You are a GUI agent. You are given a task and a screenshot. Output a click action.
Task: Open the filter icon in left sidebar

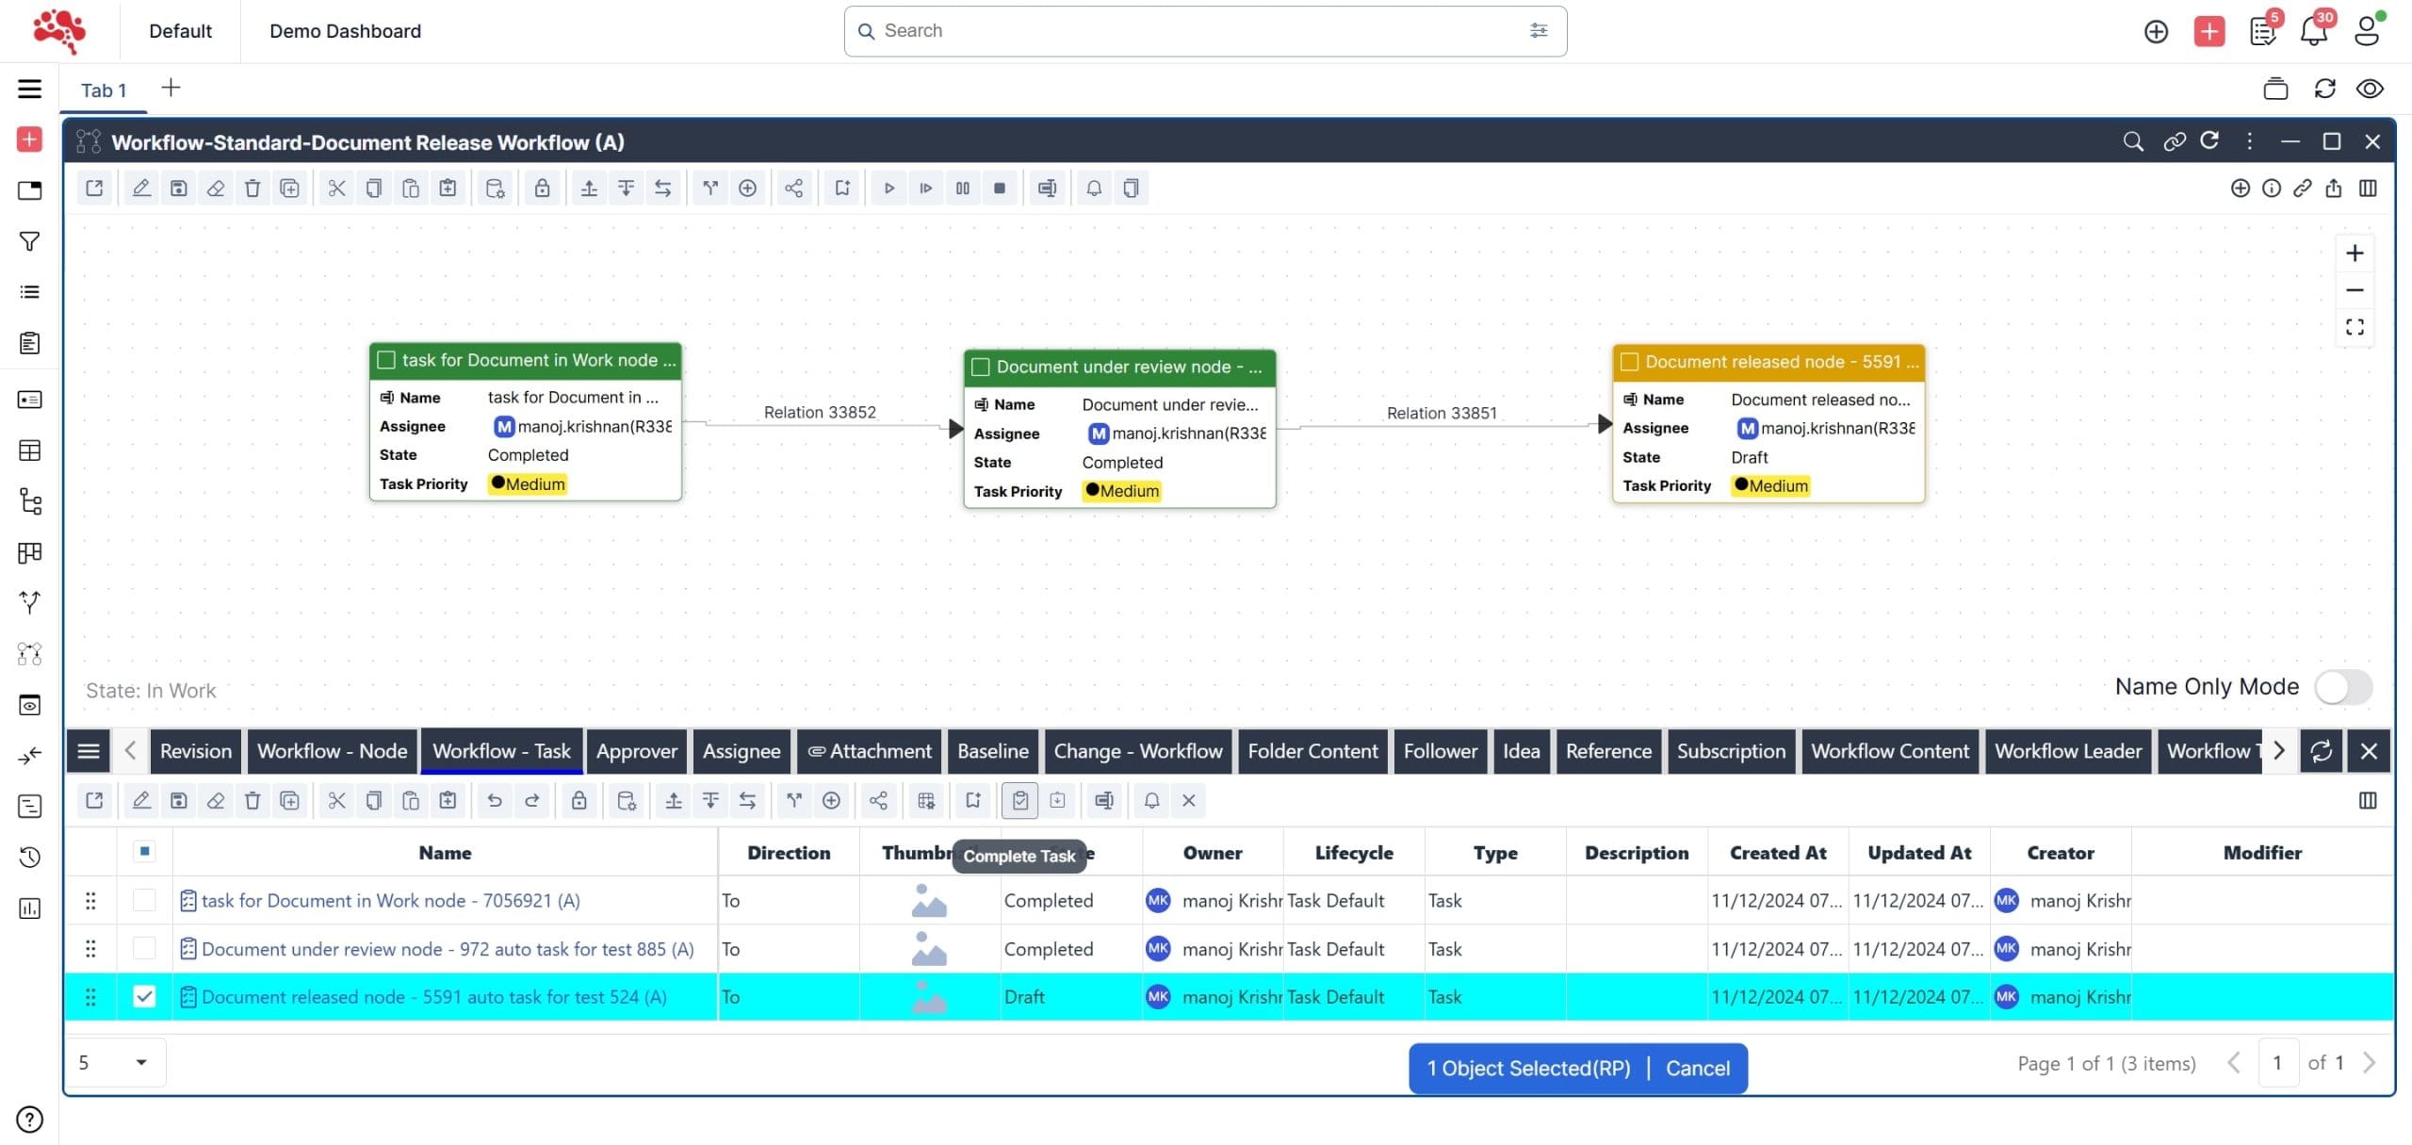[x=29, y=242]
